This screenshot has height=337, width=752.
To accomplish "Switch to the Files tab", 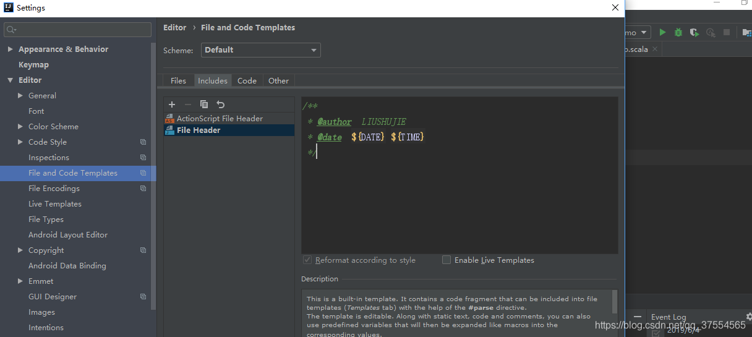I will pyautogui.click(x=178, y=80).
